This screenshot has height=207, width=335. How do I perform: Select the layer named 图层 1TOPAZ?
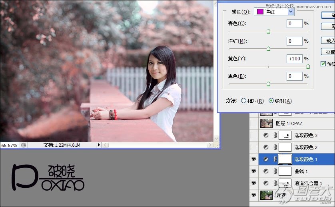click(289, 123)
